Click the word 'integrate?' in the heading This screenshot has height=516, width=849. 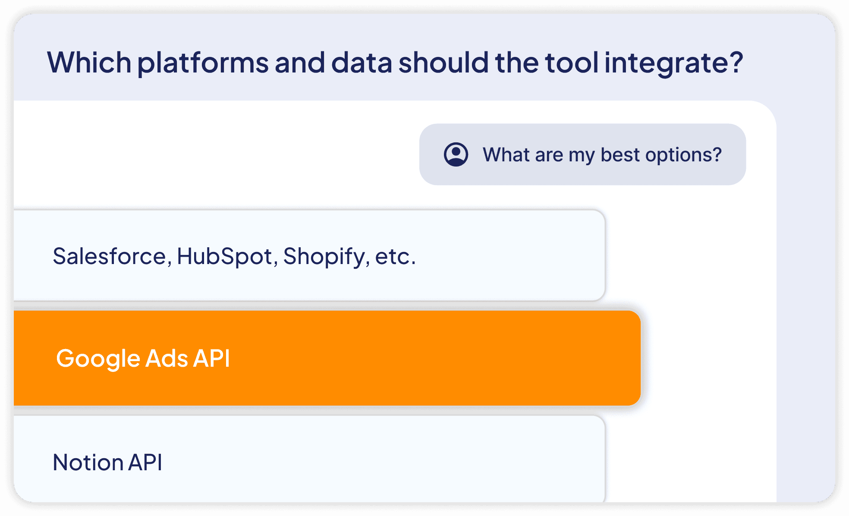coord(673,63)
